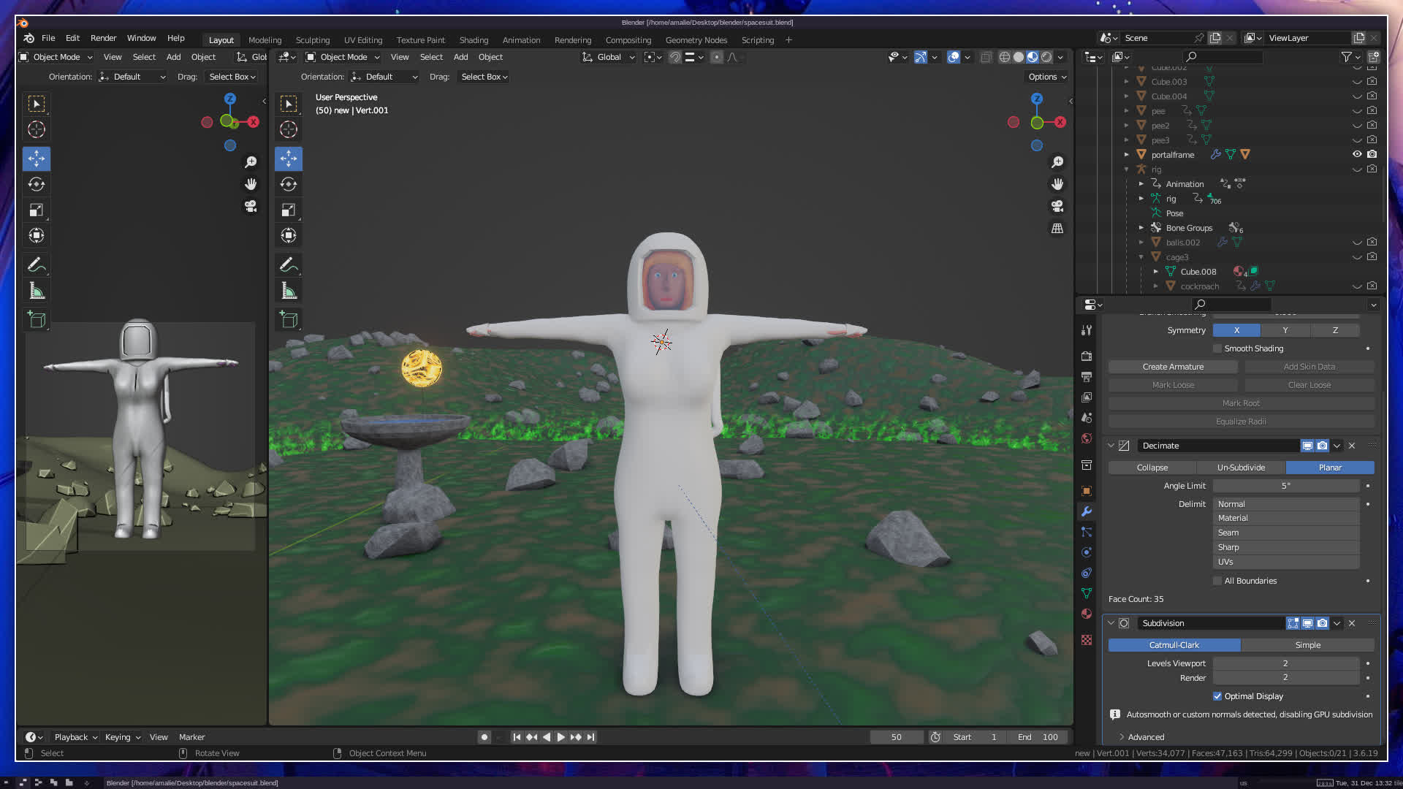Screen dimensions: 1403x789
Task: Collapse the Decimate modifier panel
Action: click(x=1111, y=446)
